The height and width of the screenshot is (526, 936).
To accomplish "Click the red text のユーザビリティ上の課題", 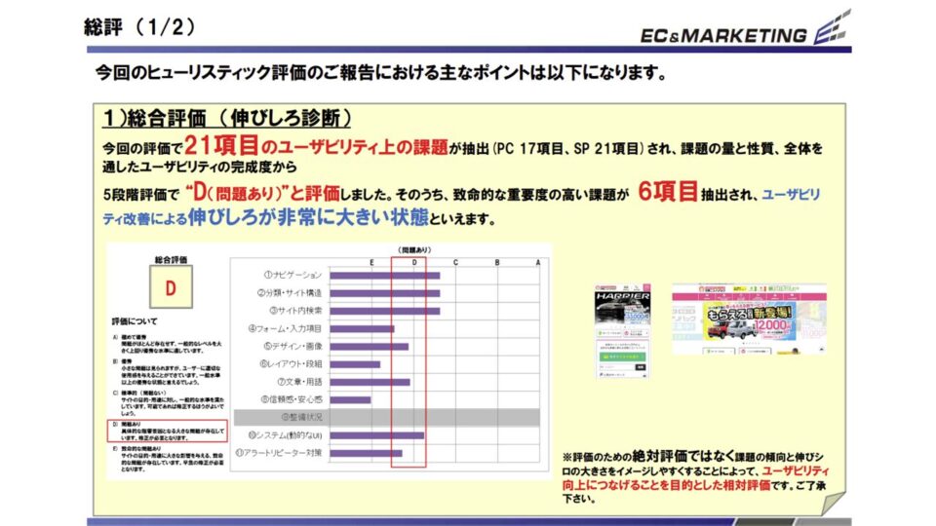I will (x=355, y=147).
